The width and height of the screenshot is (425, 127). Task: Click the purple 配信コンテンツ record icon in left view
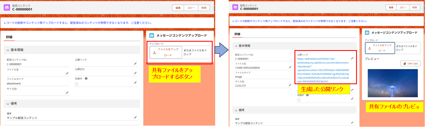7,8
